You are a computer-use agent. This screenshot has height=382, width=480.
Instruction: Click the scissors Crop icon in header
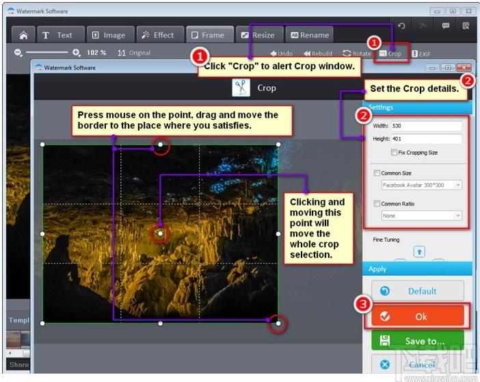pyautogui.click(x=241, y=88)
